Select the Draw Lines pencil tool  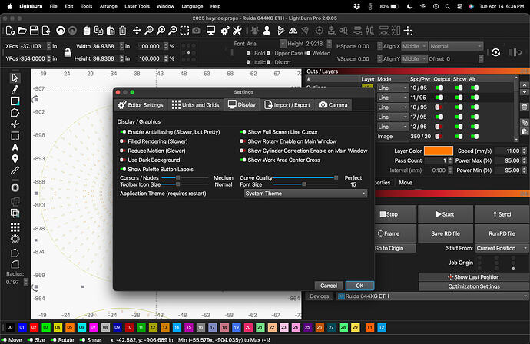pos(15,89)
